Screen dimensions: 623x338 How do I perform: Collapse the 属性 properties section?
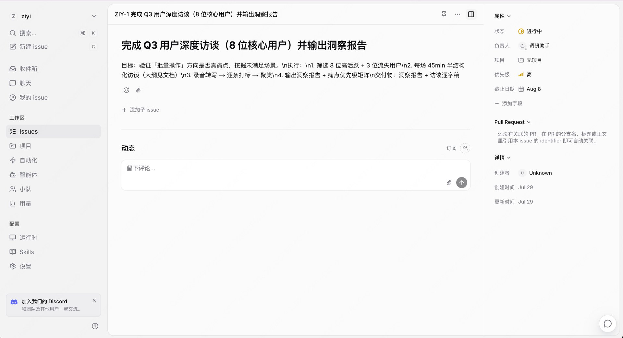(x=502, y=16)
